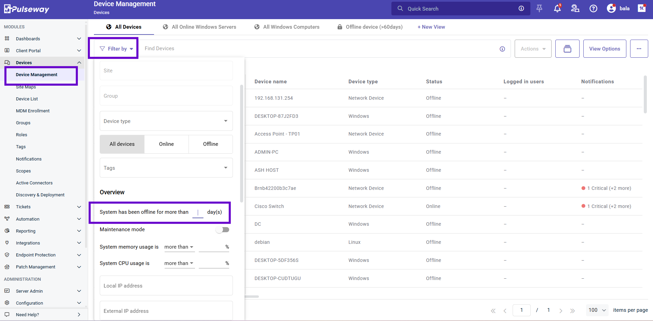Click the Site filter field
Screen dimensions: 653x321
pyautogui.click(x=166, y=71)
